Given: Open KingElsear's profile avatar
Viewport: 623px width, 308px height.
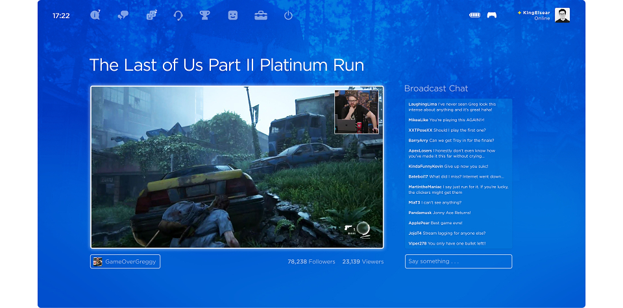Looking at the screenshot, I should pos(562,15).
